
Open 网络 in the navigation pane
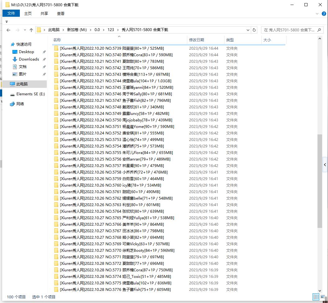click(20, 104)
